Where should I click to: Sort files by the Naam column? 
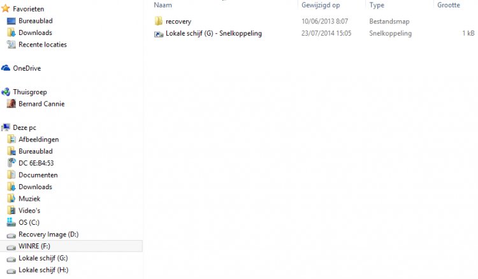(163, 5)
